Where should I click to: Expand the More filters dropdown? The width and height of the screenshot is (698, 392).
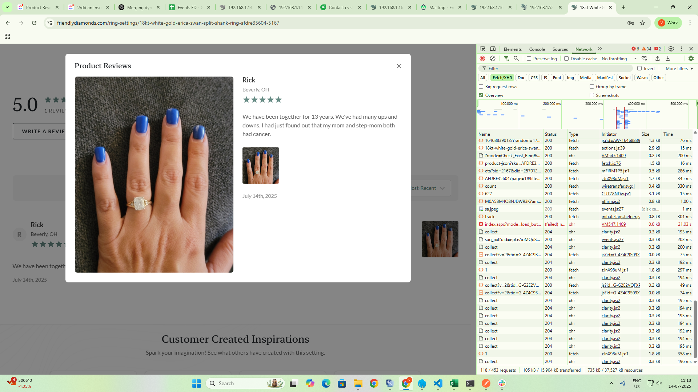coord(679,68)
